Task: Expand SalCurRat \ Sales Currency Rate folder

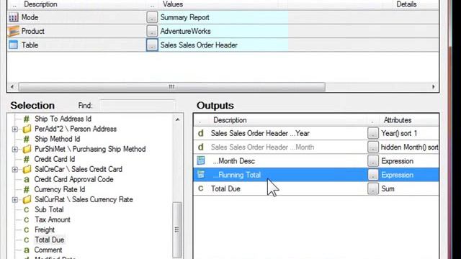Action: [15, 200]
